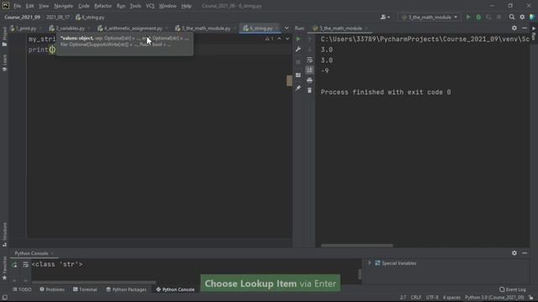The image size is (538, 302).
Task: Click the wrench icon in Run panel
Action: (298, 49)
